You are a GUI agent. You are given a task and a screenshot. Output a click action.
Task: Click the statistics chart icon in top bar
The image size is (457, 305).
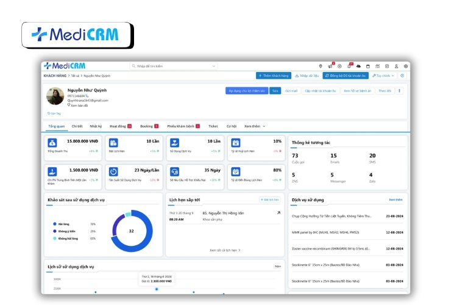tap(377, 66)
